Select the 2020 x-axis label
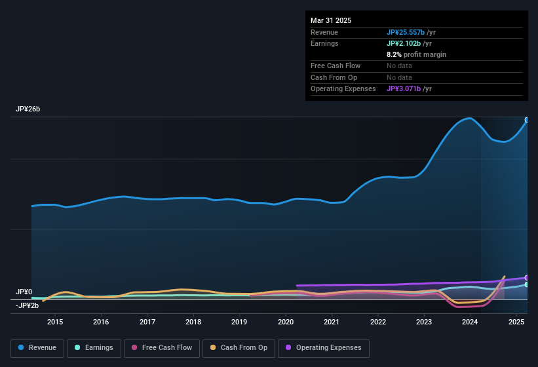 tap(286, 322)
